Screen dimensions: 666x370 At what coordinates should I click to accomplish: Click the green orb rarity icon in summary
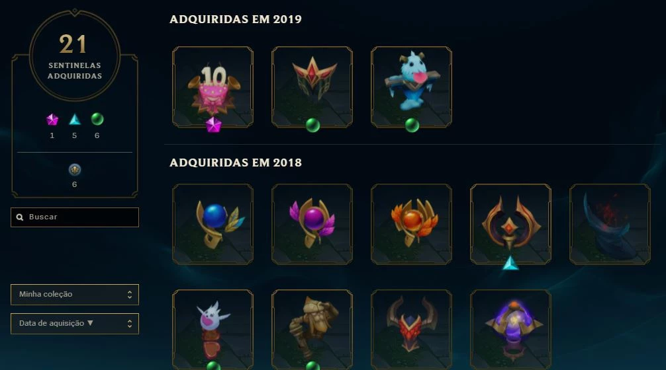(x=97, y=119)
